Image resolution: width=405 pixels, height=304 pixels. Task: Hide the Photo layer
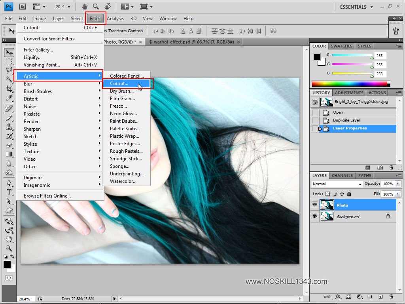[314, 205]
